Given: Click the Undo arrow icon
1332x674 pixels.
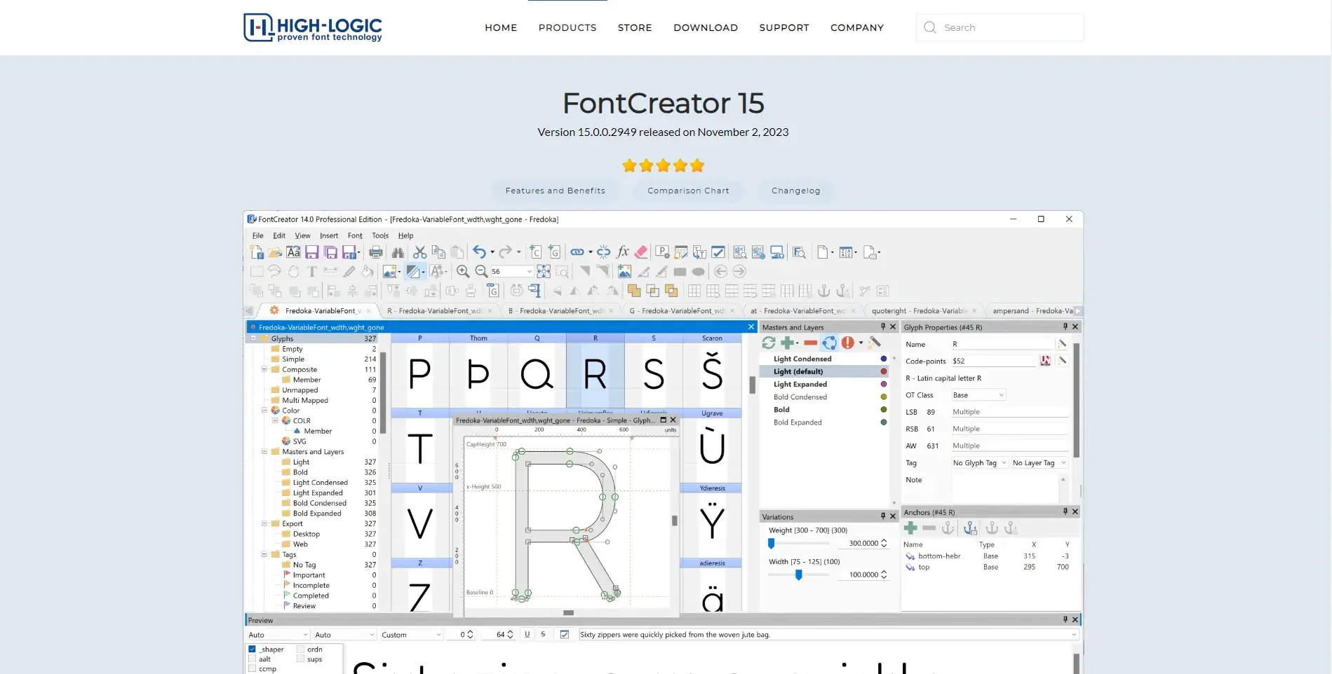Looking at the screenshot, I should (x=479, y=252).
